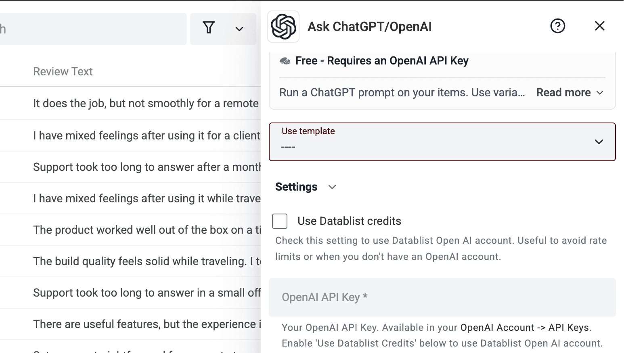This screenshot has width=624, height=353.
Task: Click the 'Use Datablist credits' label
Action: pos(349,221)
